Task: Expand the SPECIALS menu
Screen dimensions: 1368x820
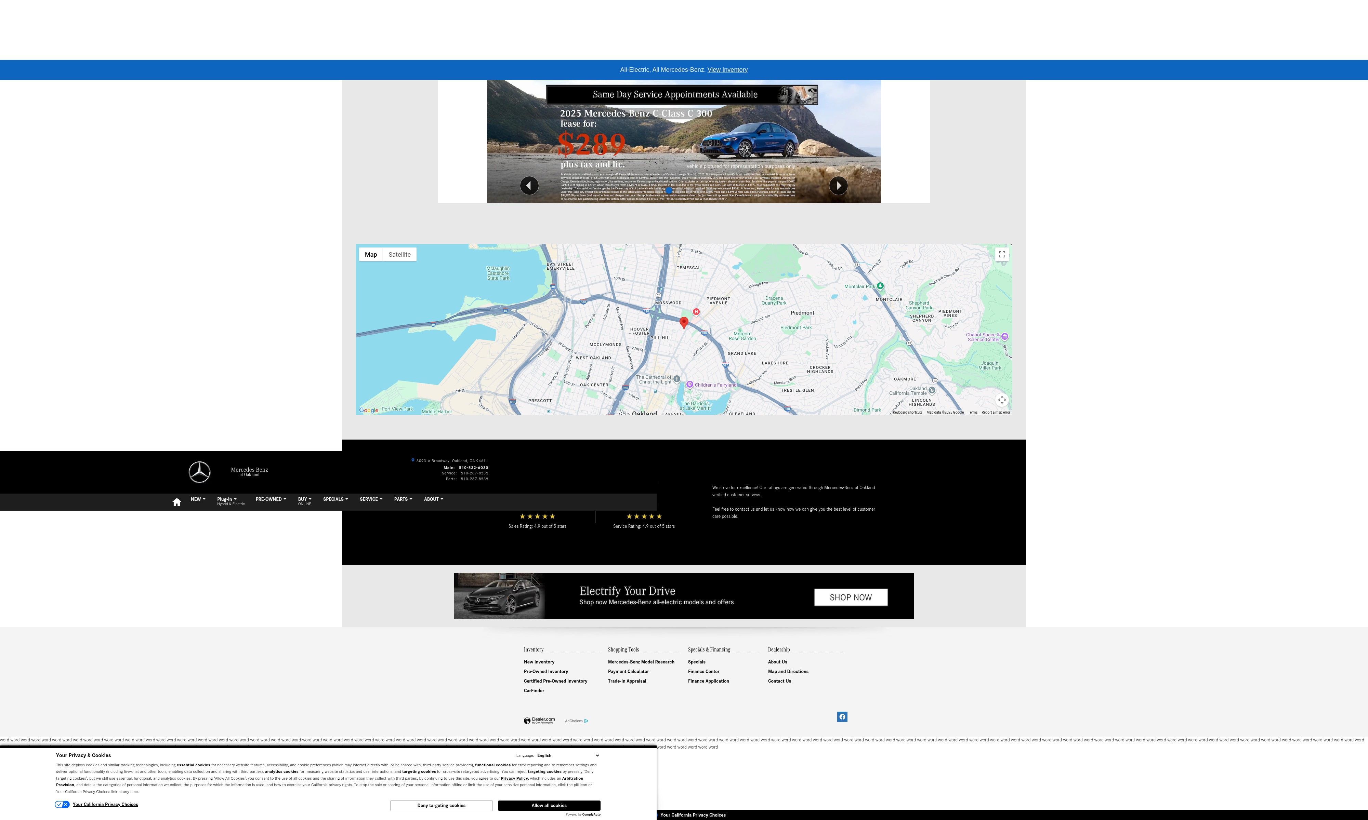Action: [x=336, y=499]
